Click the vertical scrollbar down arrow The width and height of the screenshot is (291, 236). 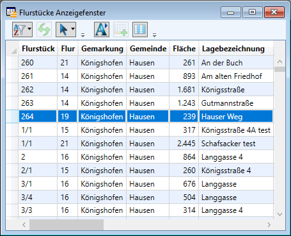[x=279, y=214]
